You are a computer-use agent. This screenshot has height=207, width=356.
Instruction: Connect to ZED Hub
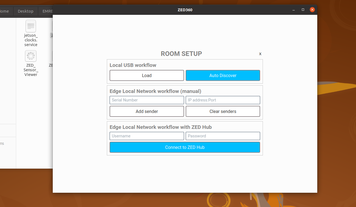click(x=185, y=147)
